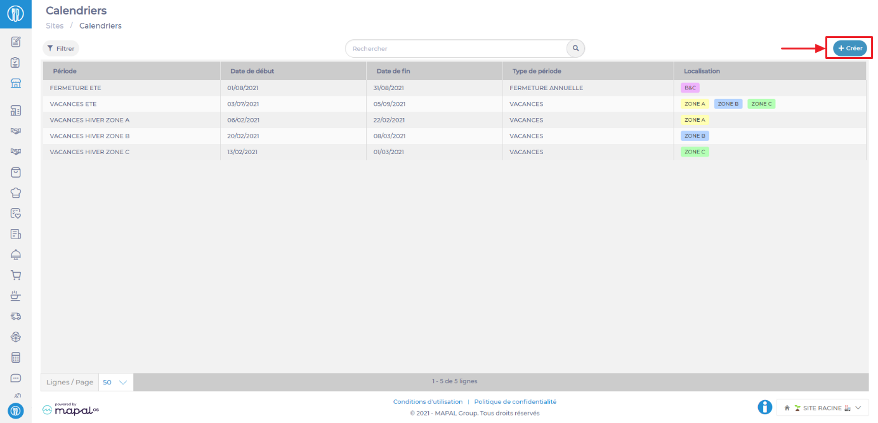Click the pink B&C location tag
Image resolution: width=878 pixels, height=423 pixels.
point(690,88)
